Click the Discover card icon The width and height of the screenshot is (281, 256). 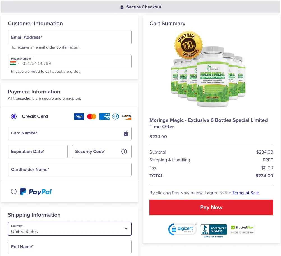[x=126, y=116]
